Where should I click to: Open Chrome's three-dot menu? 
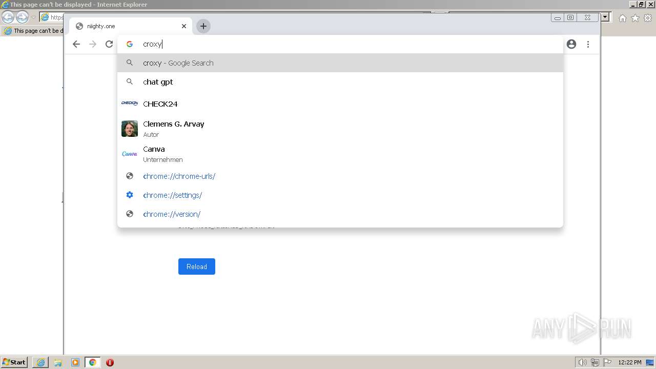point(588,44)
